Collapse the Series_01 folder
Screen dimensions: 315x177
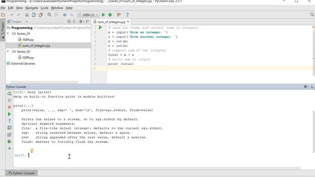pyautogui.click(x=8, y=33)
